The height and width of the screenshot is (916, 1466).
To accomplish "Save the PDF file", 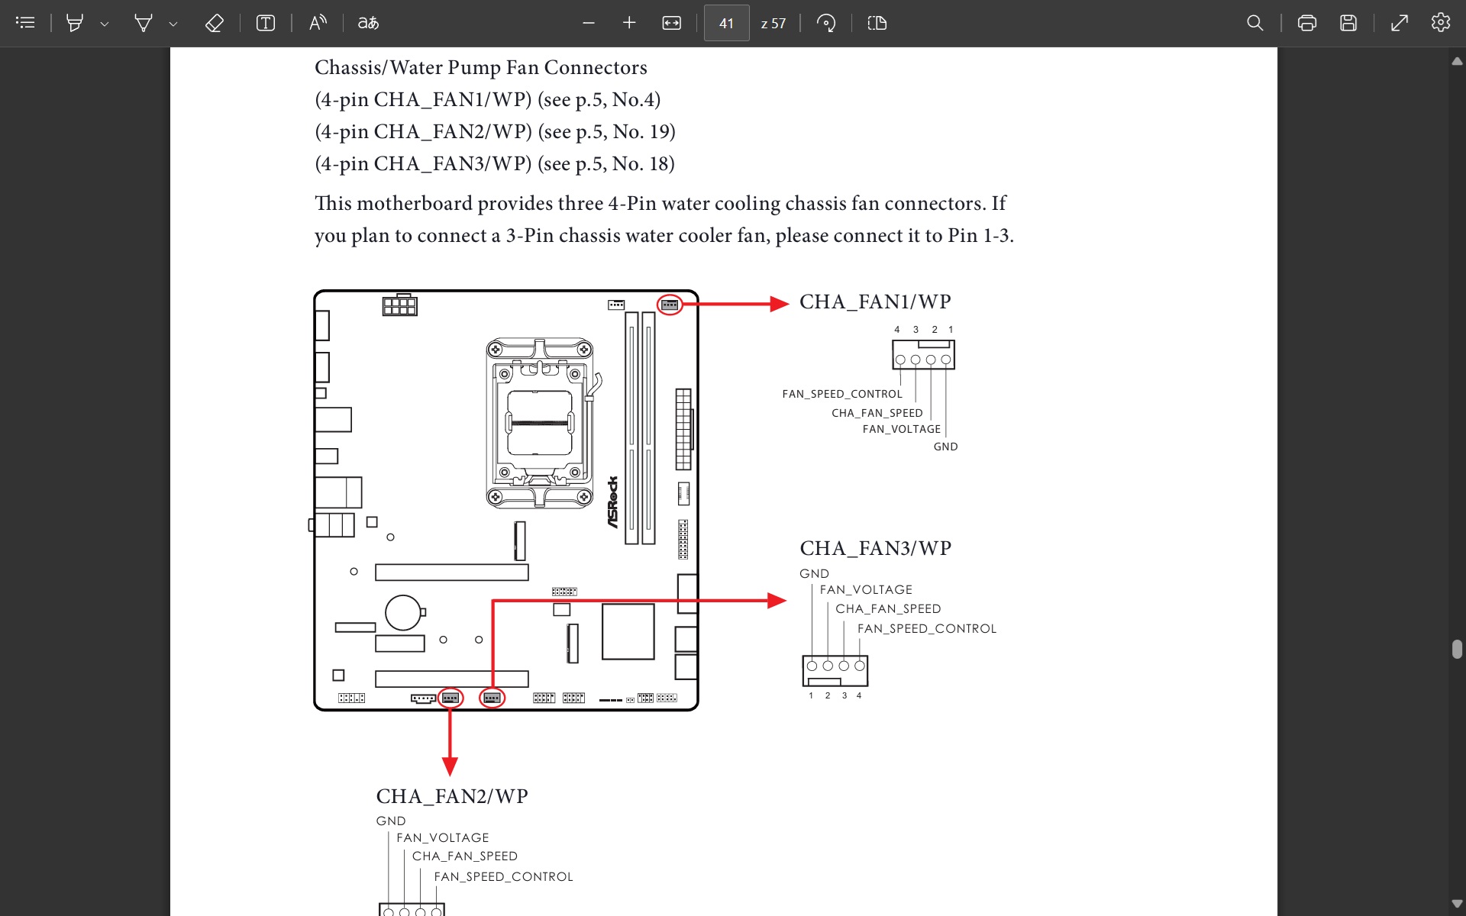I will (x=1348, y=23).
